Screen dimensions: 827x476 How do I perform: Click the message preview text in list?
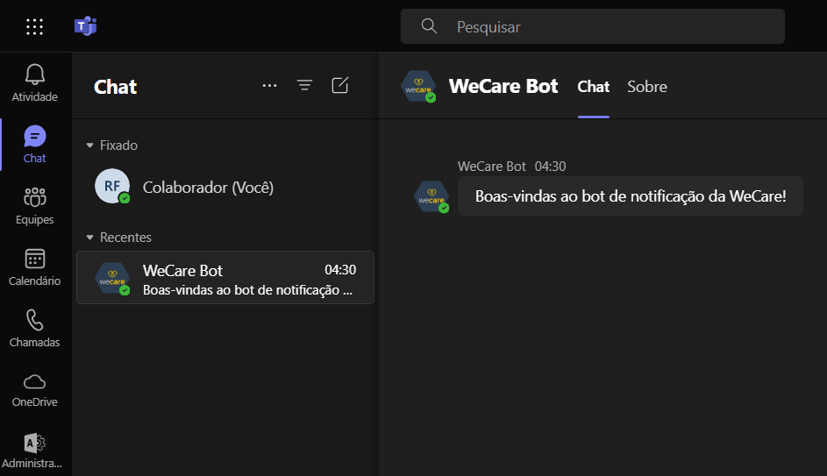[x=247, y=290]
